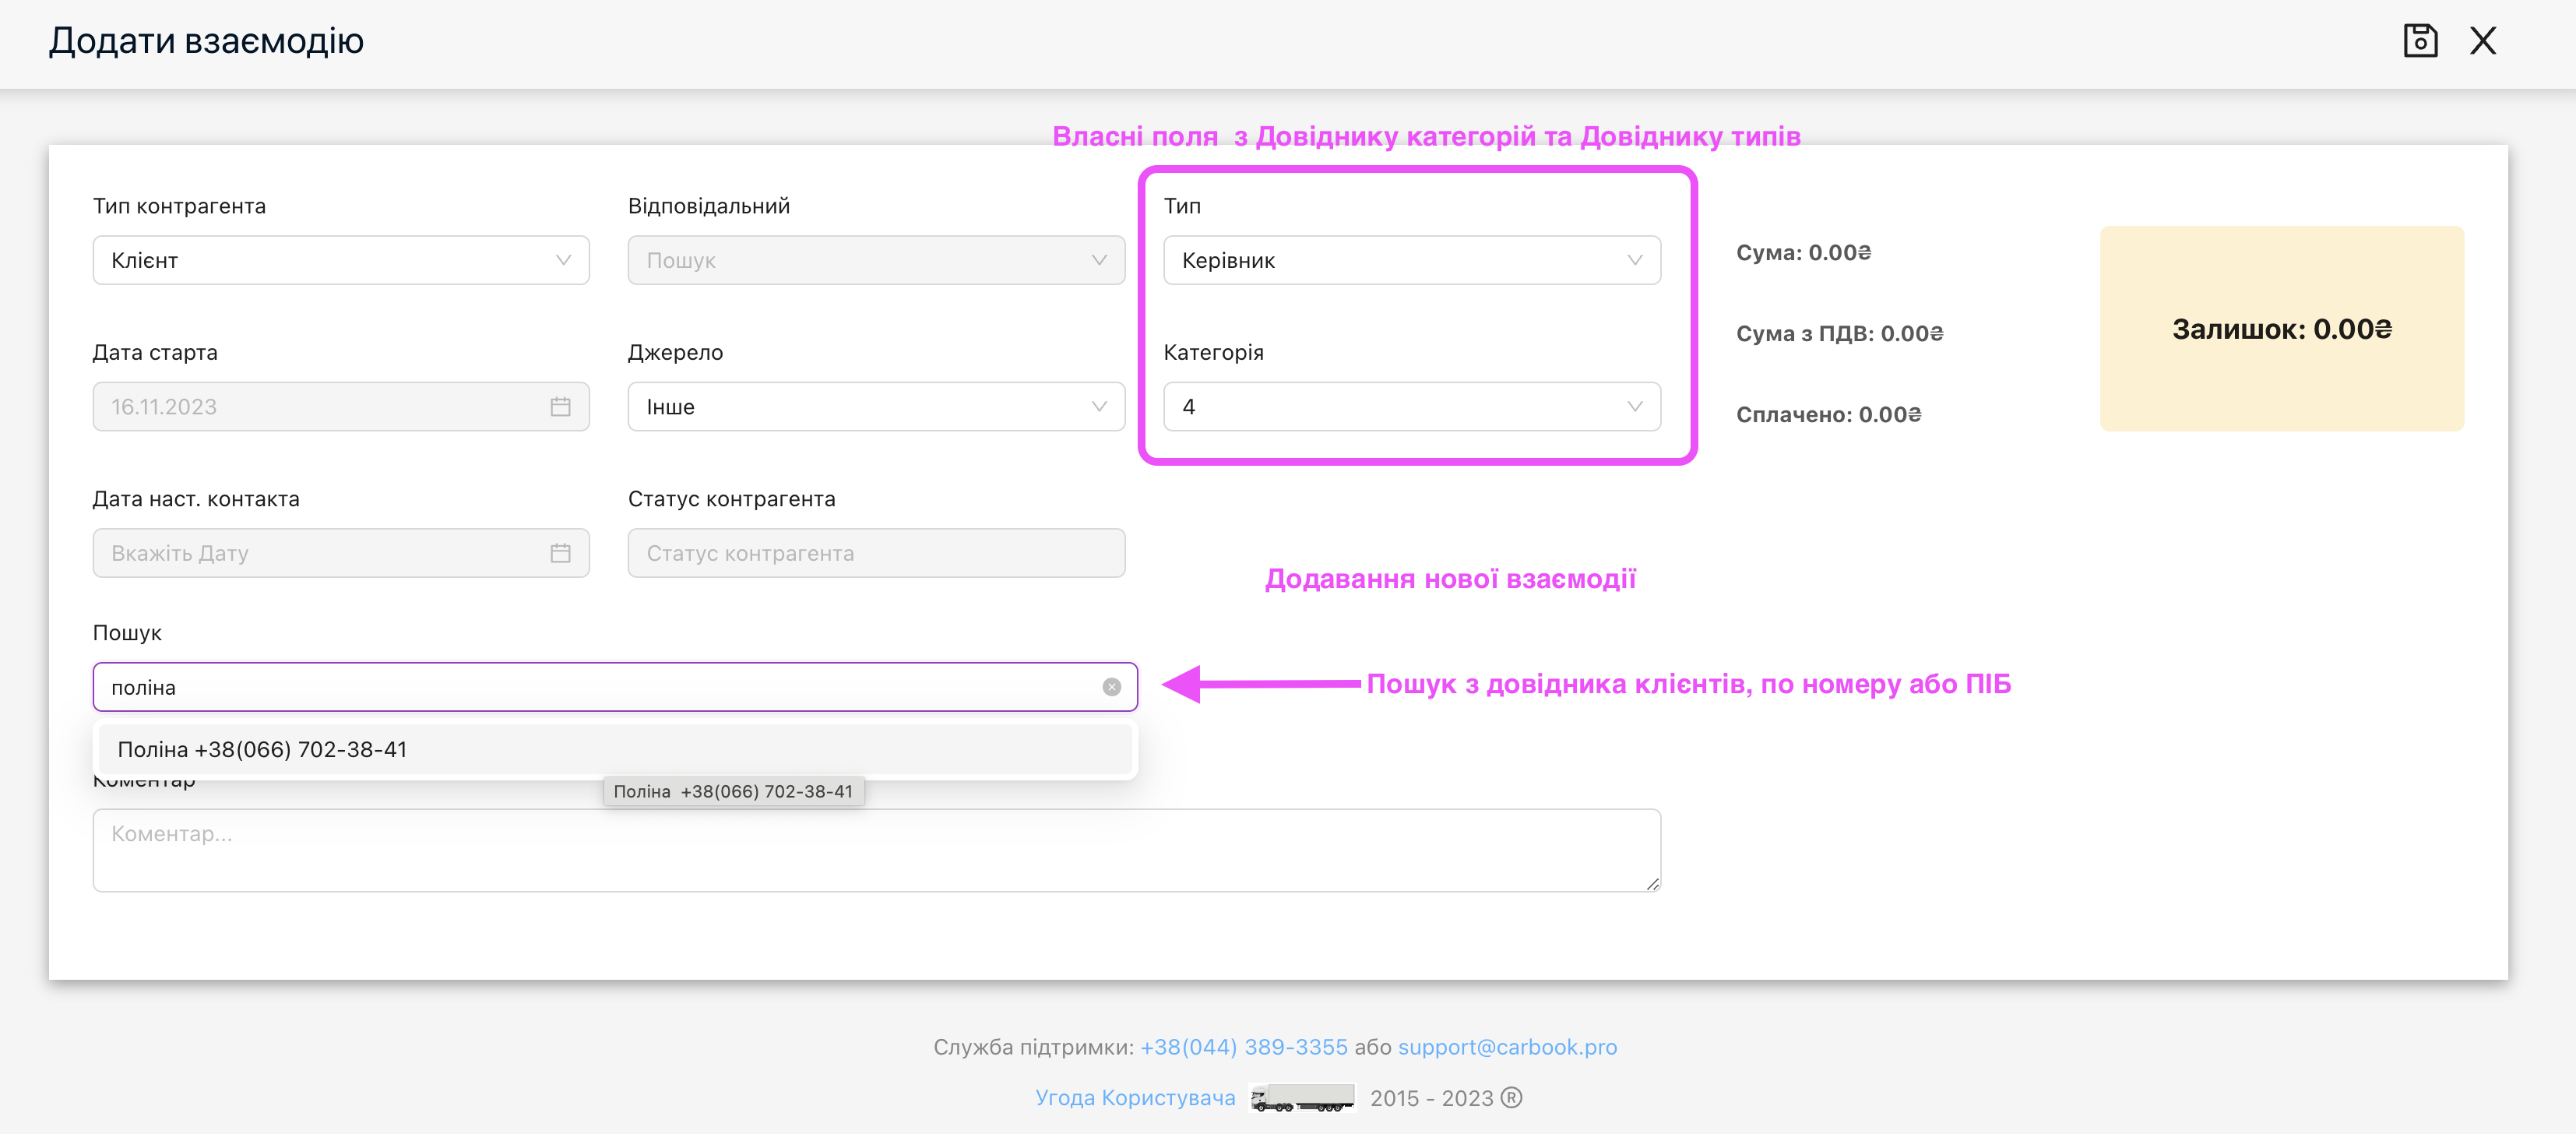Click the save diskette icon in header
Image resolution: width=2576 pixels, height=1134 pixels.
point(2420,41)
